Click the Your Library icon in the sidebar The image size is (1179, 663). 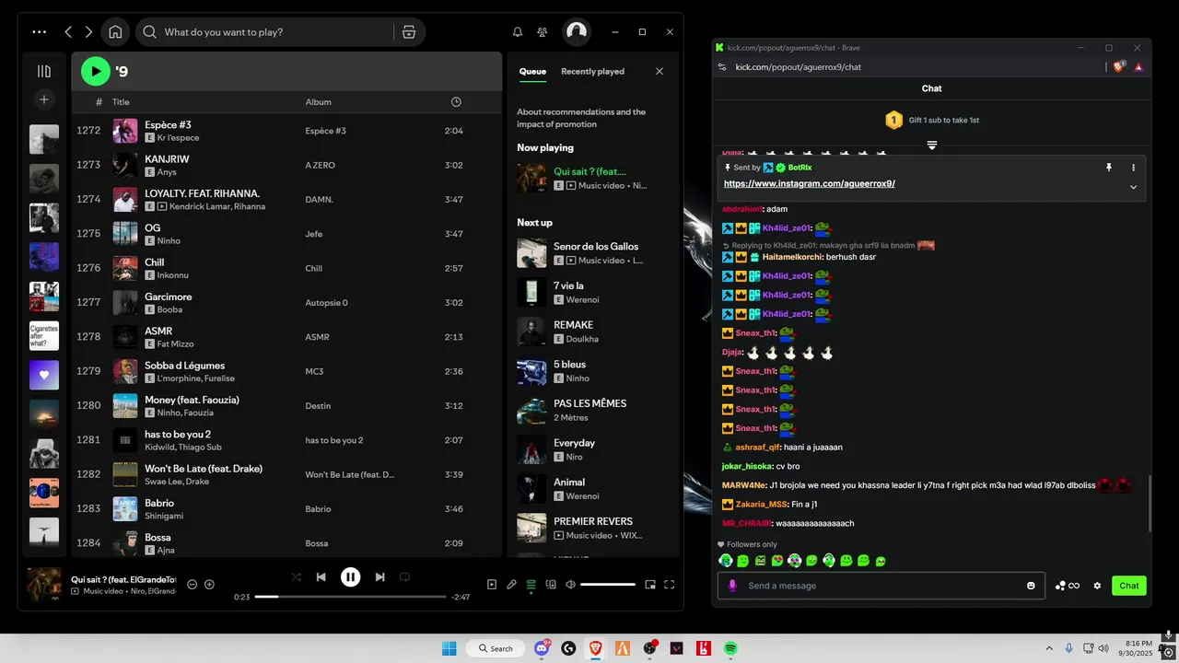(x=44, y=71)
